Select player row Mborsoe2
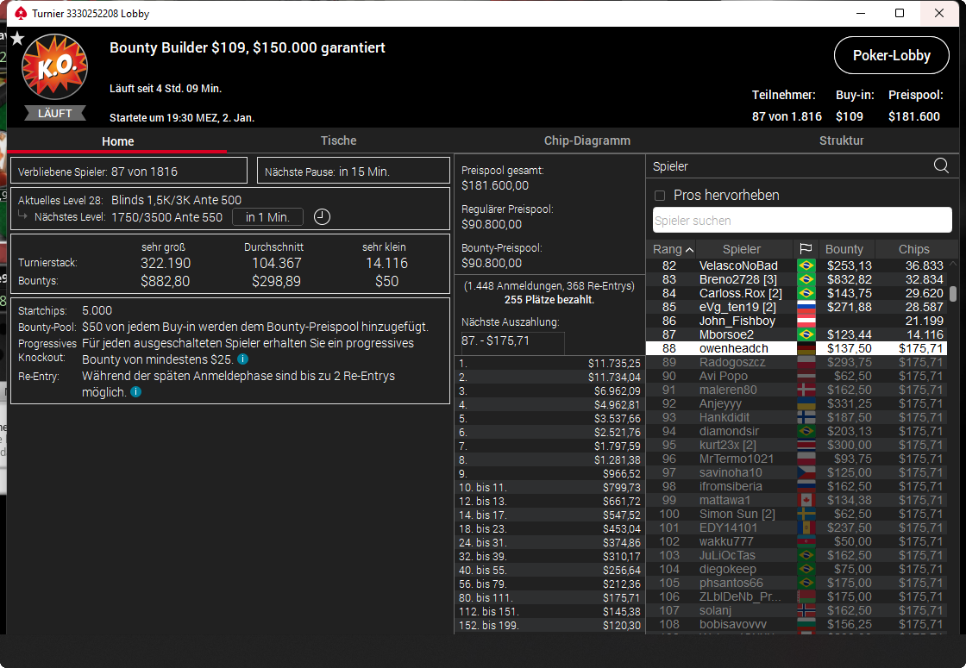966x668 pixels. pos(796,334)
